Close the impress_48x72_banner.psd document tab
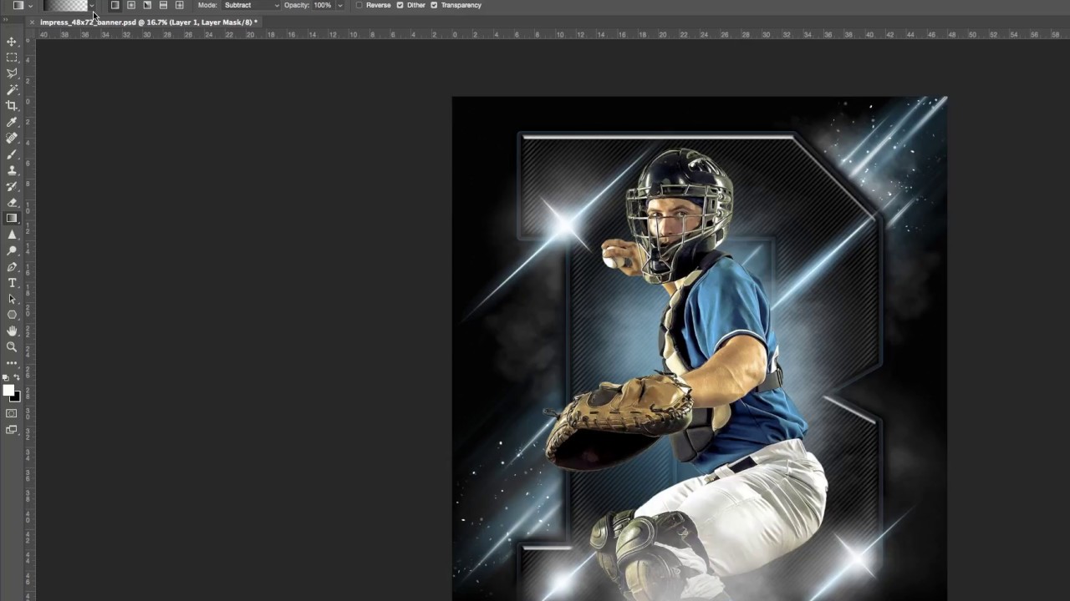Viewport: 1070px width, 601px height. (32, 23)
